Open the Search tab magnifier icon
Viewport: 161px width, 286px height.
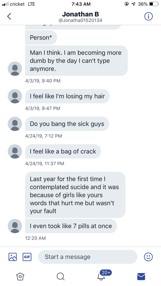point(60,276)
